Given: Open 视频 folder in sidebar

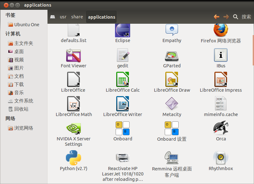Looking at the screenshot, I should 16,60.
